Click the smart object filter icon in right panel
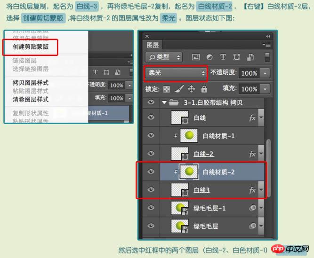 [250, 57]
